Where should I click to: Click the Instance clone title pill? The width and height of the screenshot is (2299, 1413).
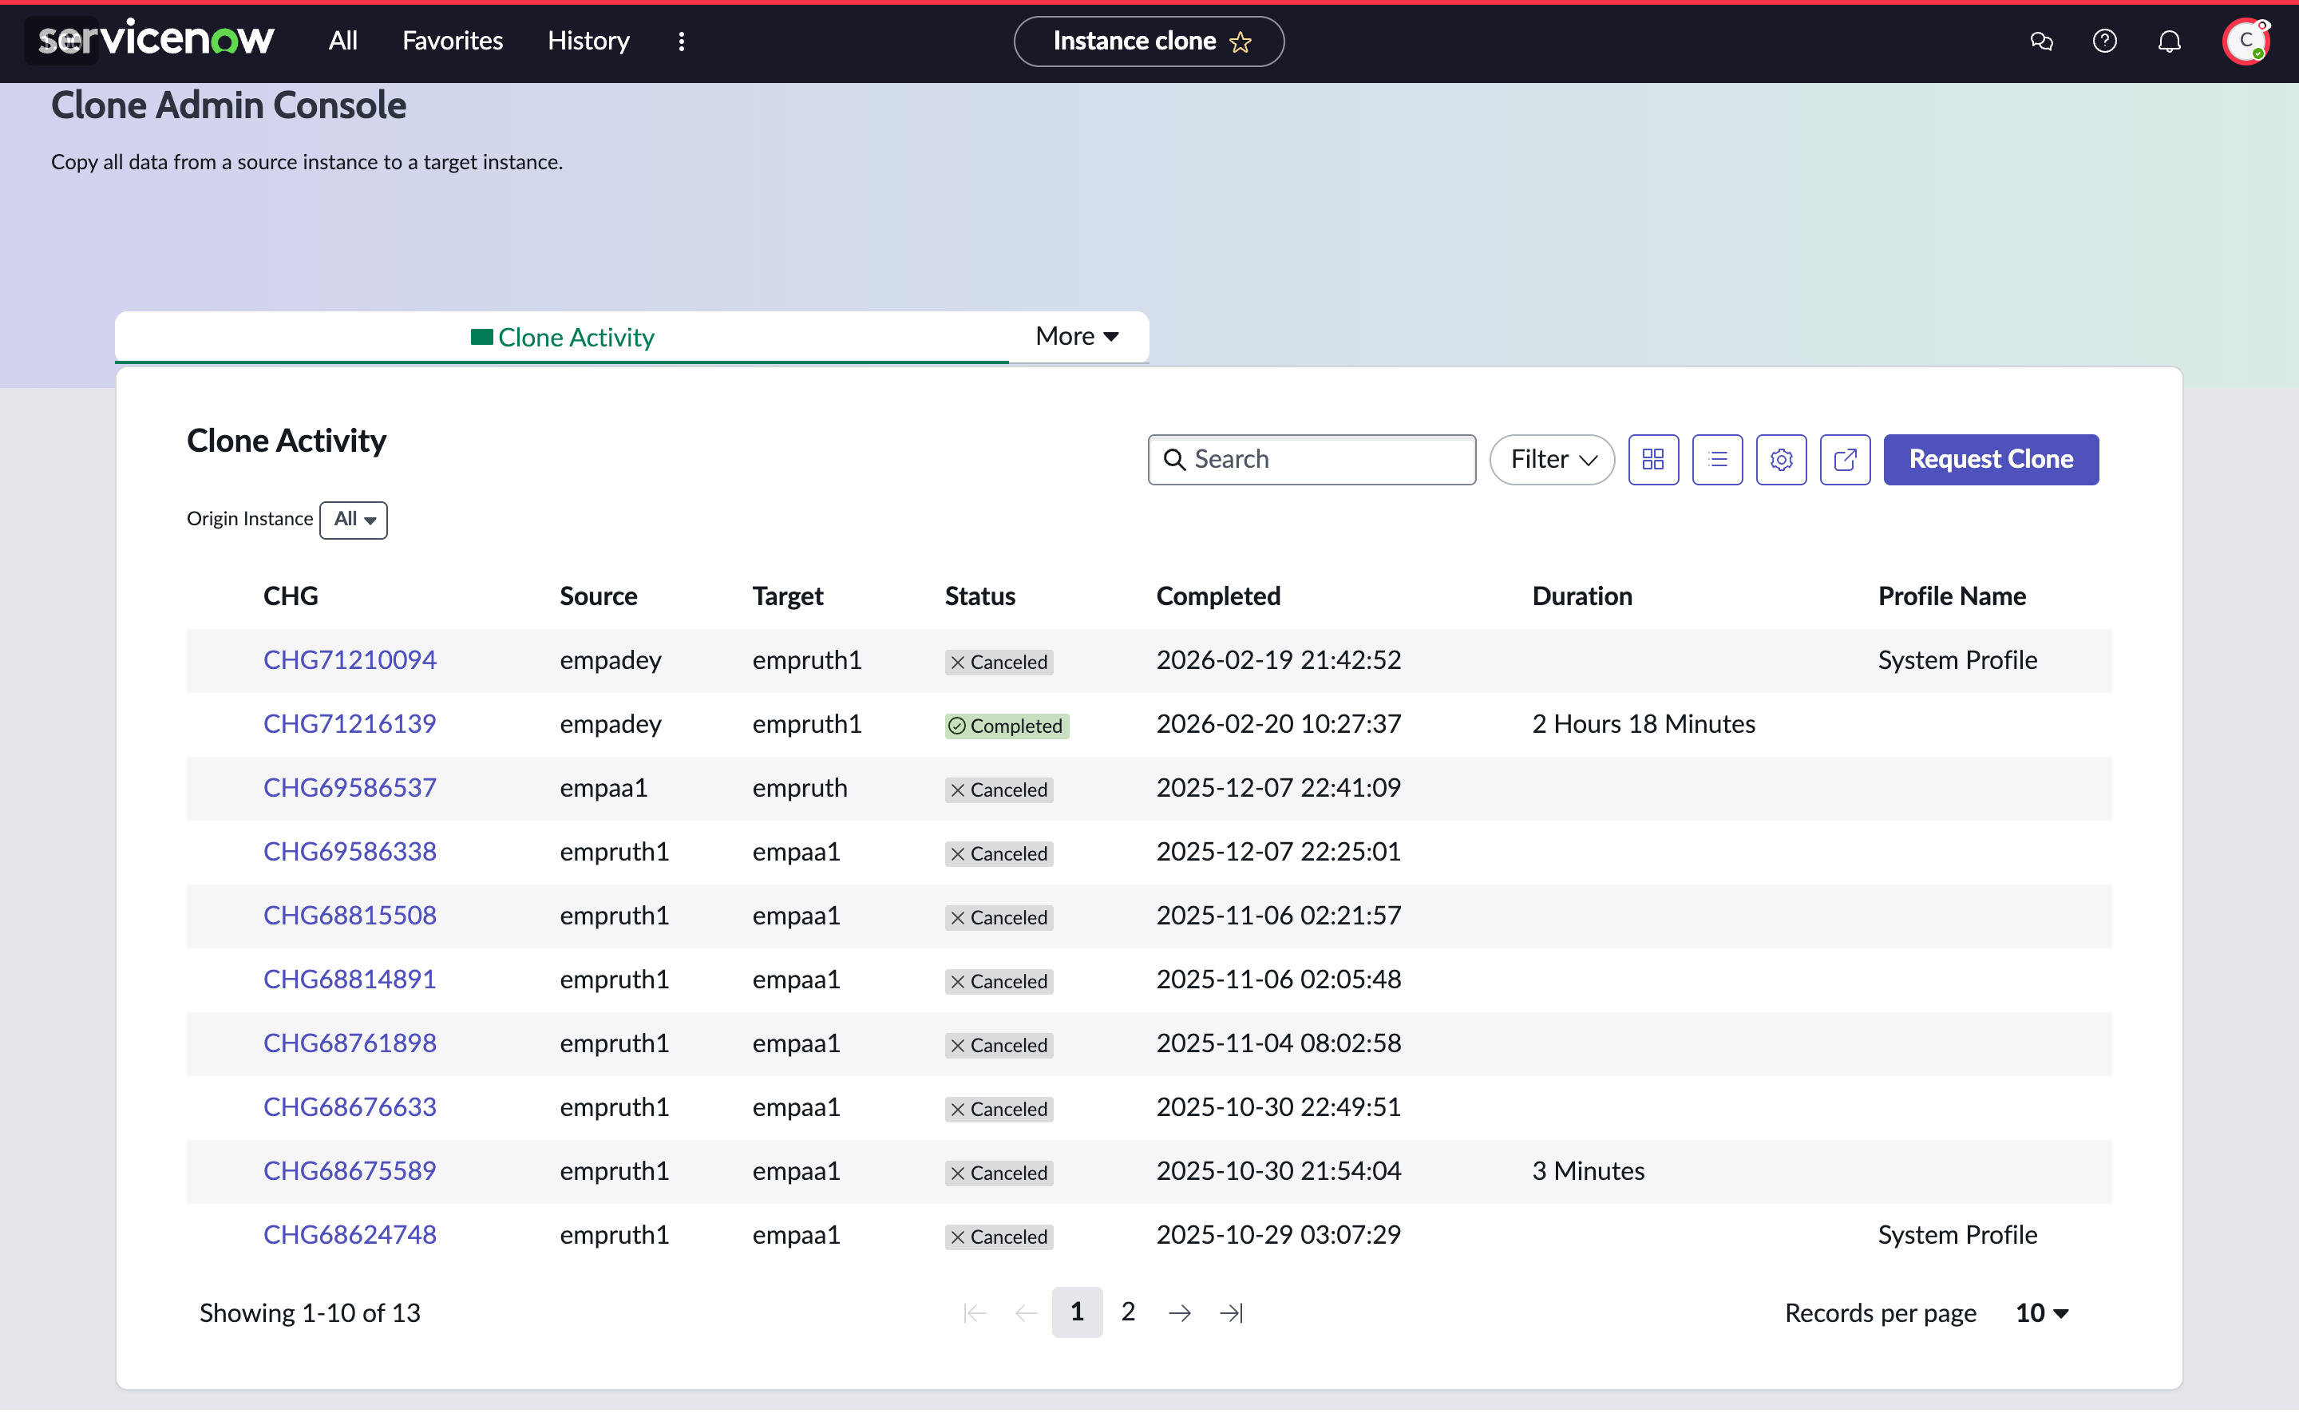(x=1148, y=42)
